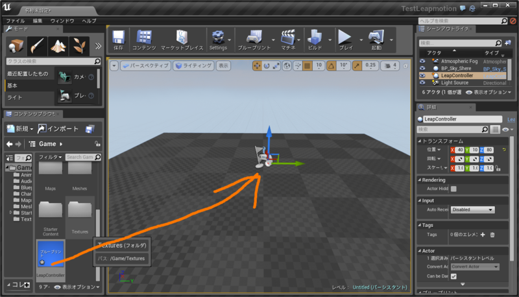This screenshot has width=519, height=297.
Task: Add a Tags element with plus icon
Action: [483, 235]
